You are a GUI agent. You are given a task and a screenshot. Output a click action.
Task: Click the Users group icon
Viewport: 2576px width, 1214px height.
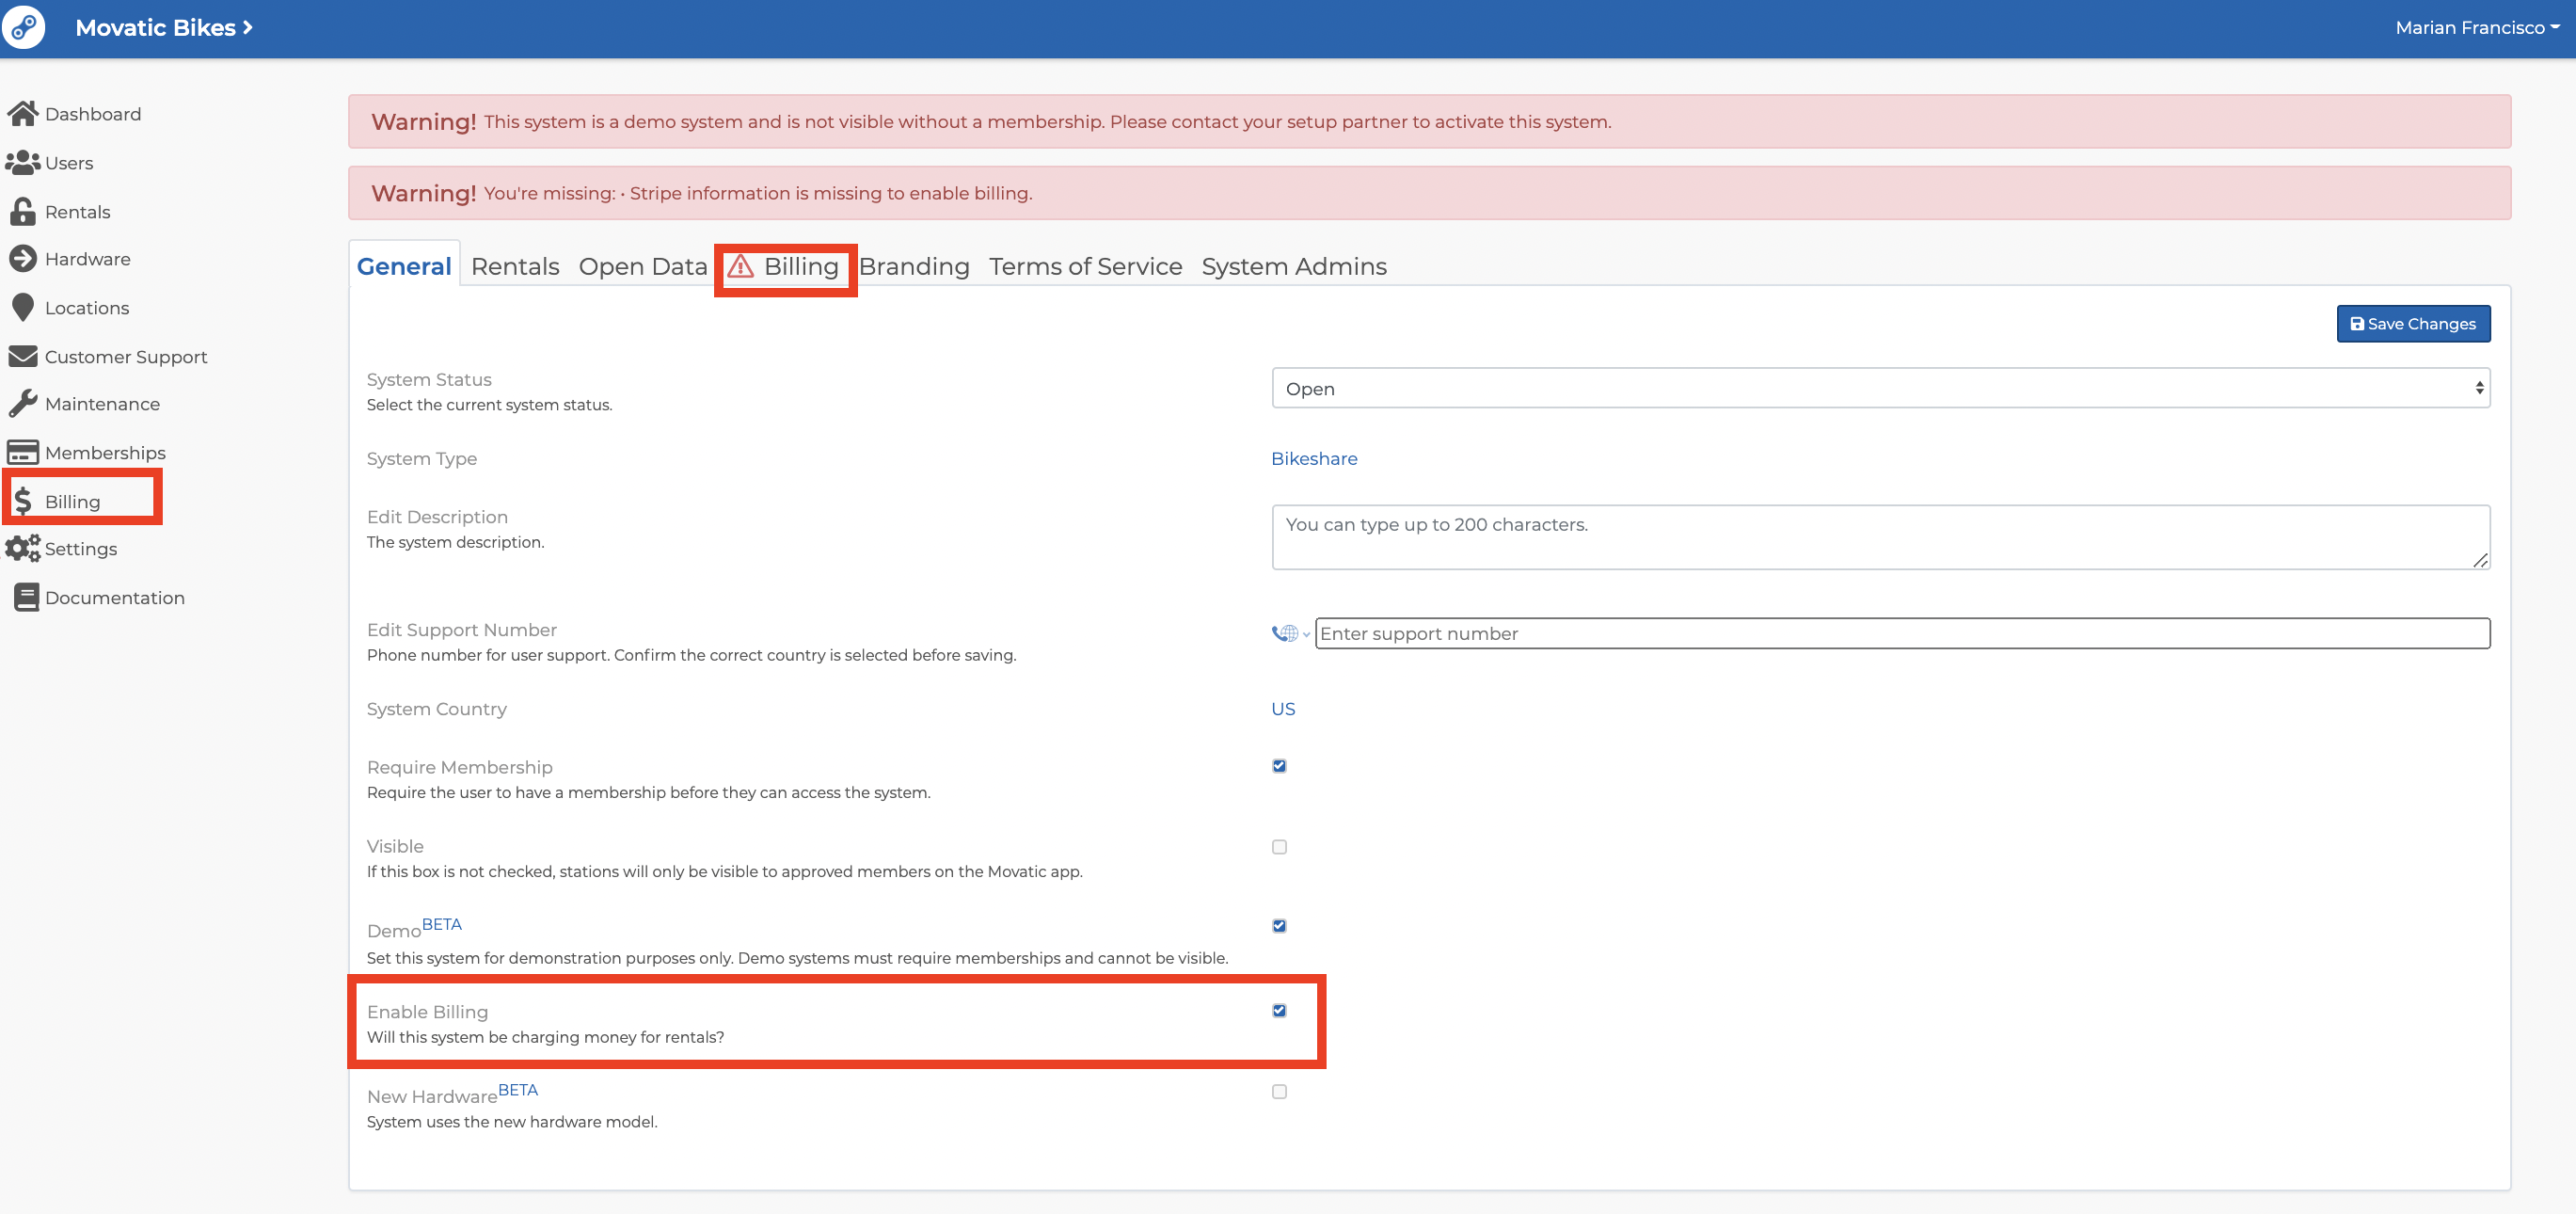click(22, 162)
